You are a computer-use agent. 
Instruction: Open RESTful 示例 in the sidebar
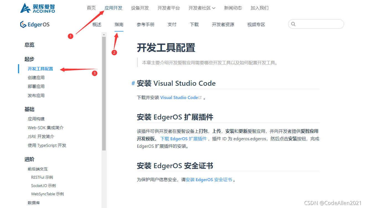tap(42, 177)
